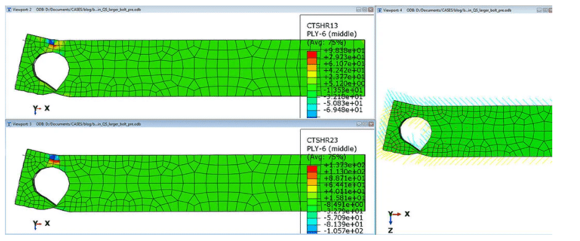The height and width of the screenshot is (241, 580).
Task: Click legend value +4.242e+01
Action: 343,71
